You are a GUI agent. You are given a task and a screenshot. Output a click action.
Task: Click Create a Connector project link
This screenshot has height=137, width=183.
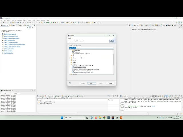(x=11, y=43)
